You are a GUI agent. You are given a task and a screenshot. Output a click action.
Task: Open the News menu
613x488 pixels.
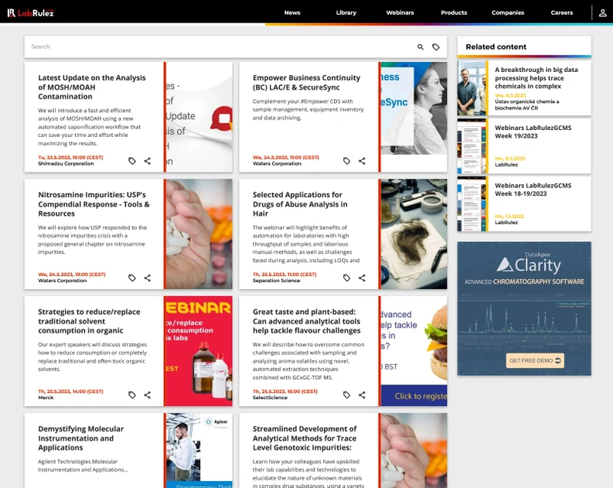[292, 12]
